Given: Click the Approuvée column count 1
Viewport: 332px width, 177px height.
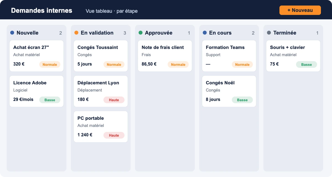Looking at the screenshot, I should click(189, 33).
